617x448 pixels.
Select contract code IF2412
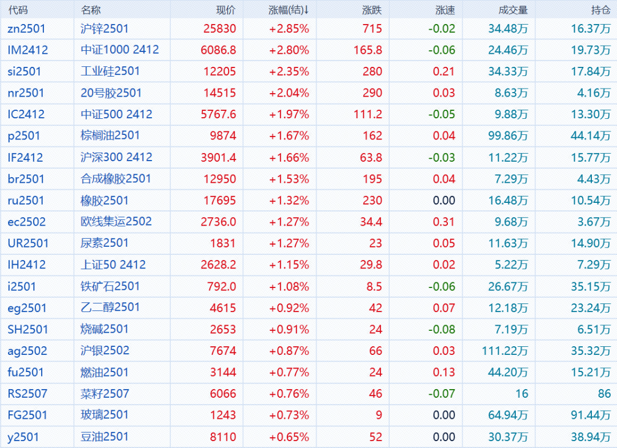point(25,158)
